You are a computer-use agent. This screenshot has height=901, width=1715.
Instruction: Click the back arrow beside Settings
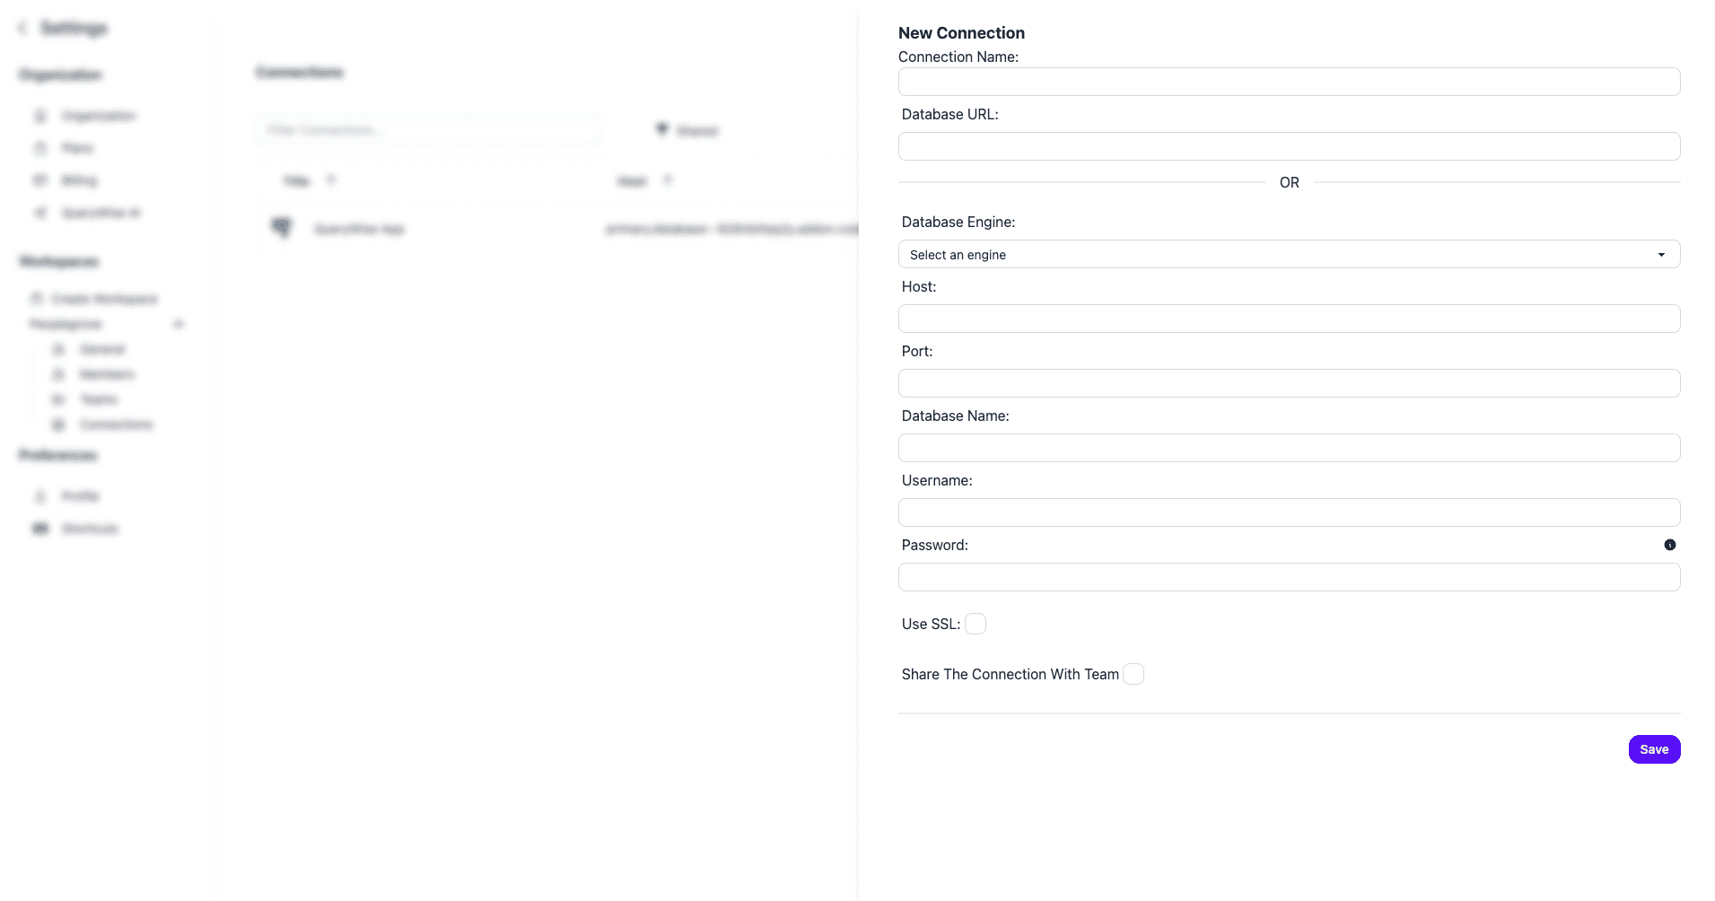click(22, 28)
